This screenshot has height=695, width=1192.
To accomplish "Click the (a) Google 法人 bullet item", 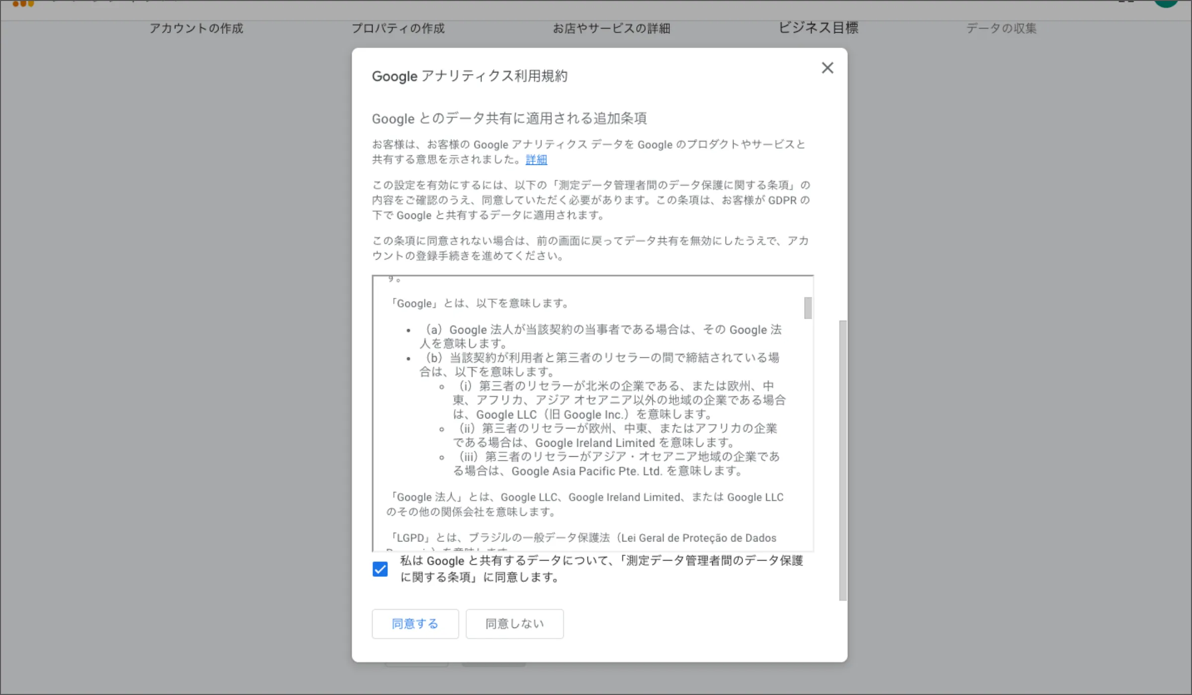I will coord(600,336).
